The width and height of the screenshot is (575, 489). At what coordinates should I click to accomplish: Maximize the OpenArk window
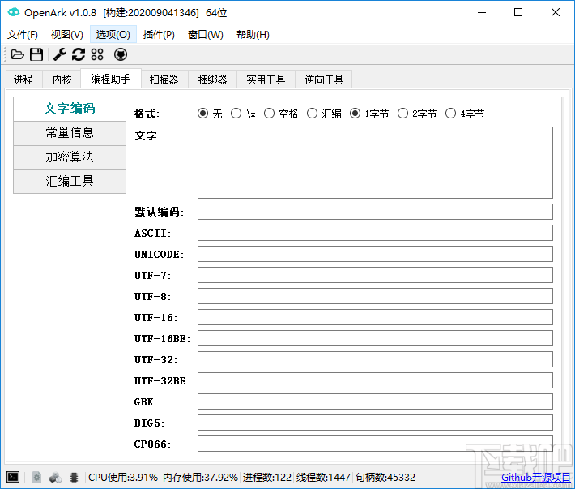coord(518,12)
